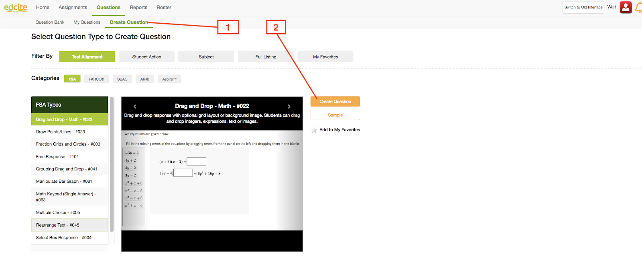Click Add to My Favorites link
The height and width of the screenshot is (261, 642).
(339, 130)
